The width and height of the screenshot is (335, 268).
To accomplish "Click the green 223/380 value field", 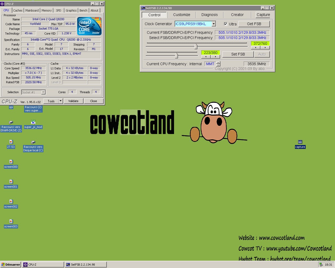I will pos(211,53).
